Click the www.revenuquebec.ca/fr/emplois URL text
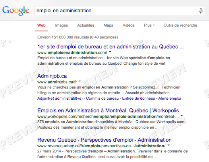 coord(101,146)
